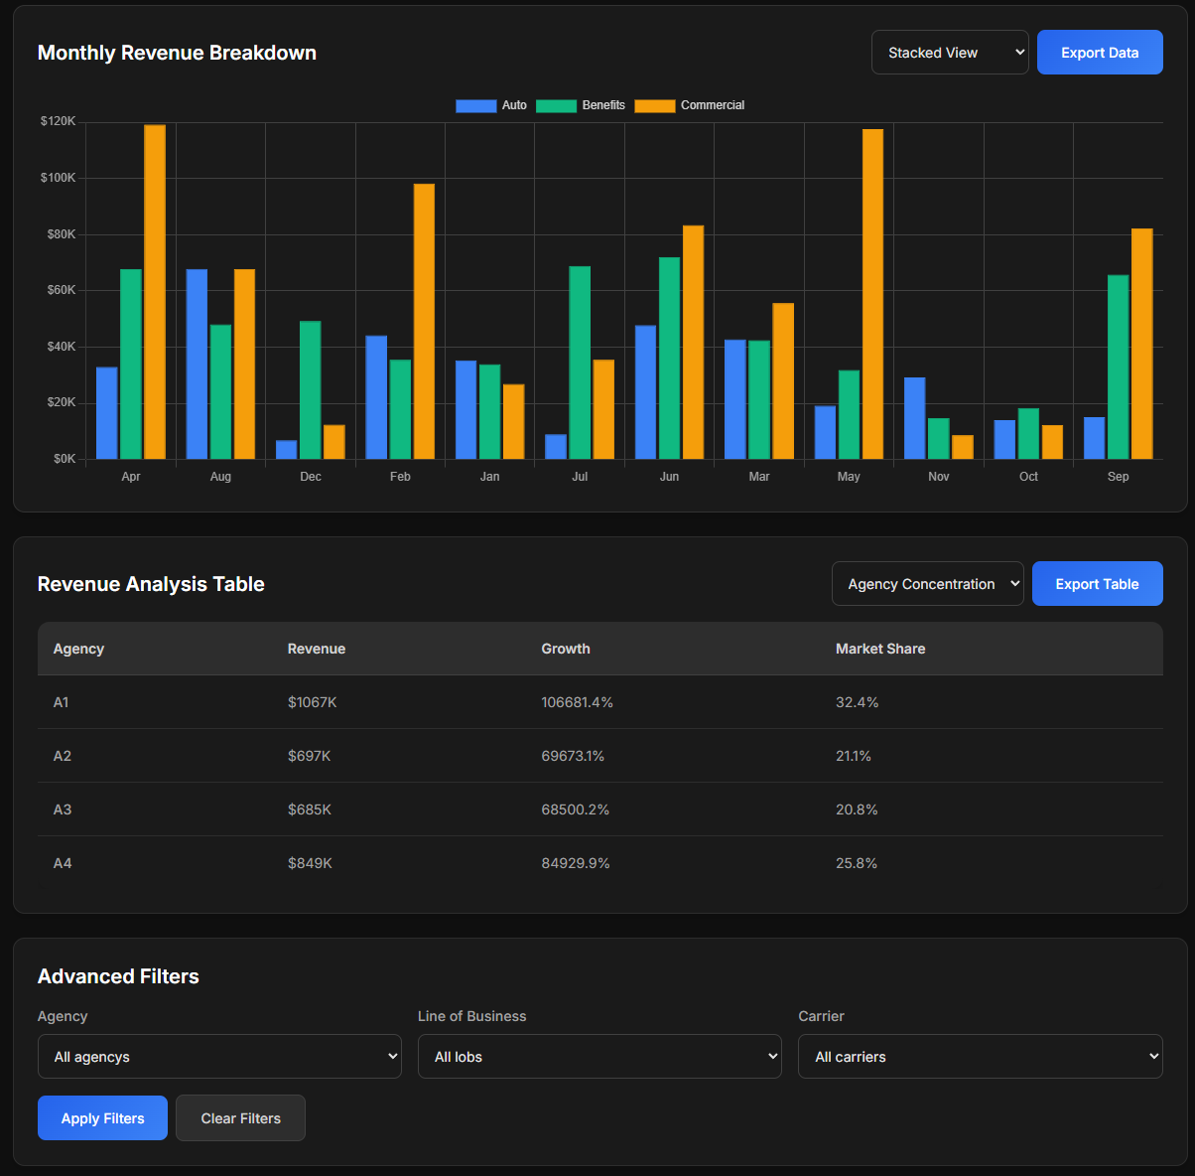Screen dimensions: 1195x1176
Task: Click the Growth column header
Action: [x=566, y=649]
